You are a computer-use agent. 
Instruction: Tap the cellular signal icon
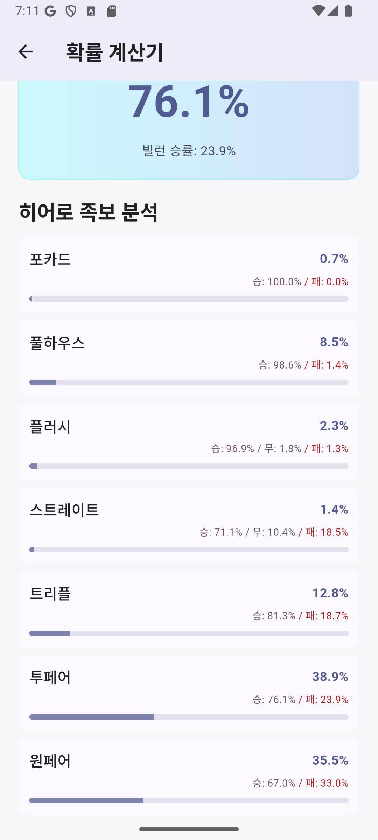332,11
